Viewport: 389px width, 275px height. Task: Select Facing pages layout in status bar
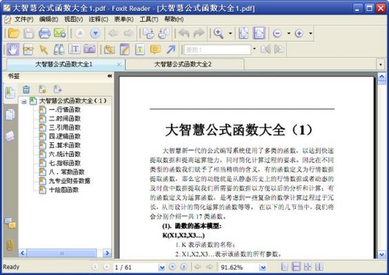319,267
